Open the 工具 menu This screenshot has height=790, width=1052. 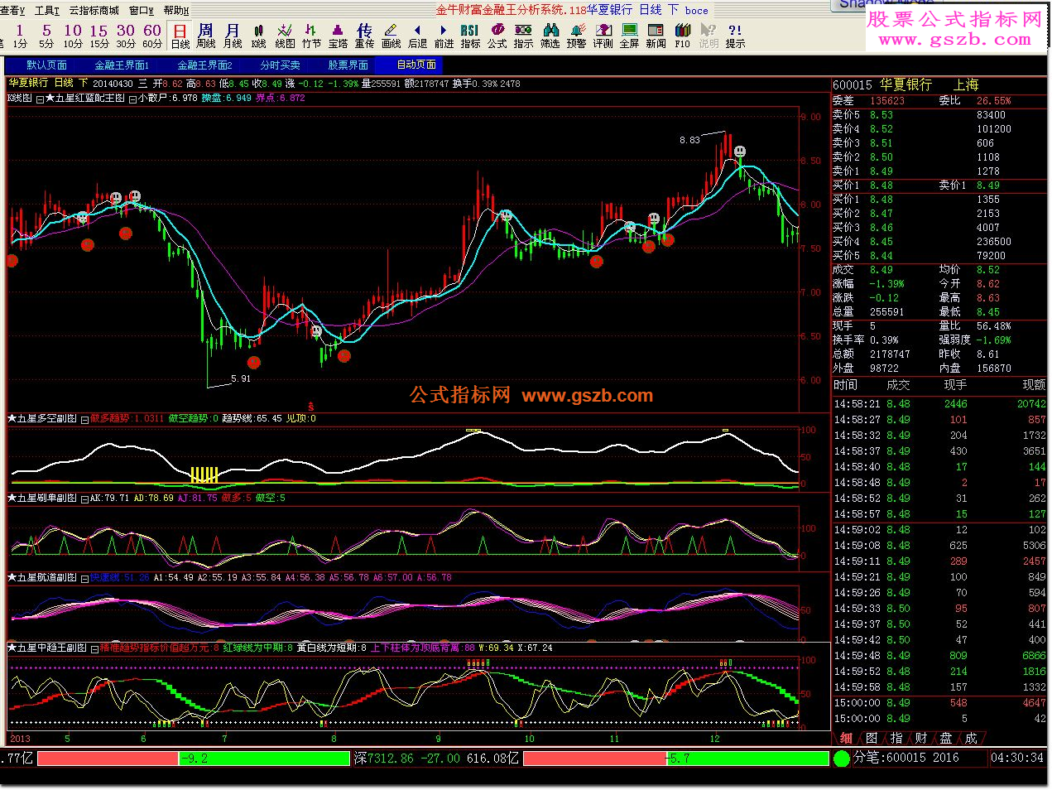[46, 11]
